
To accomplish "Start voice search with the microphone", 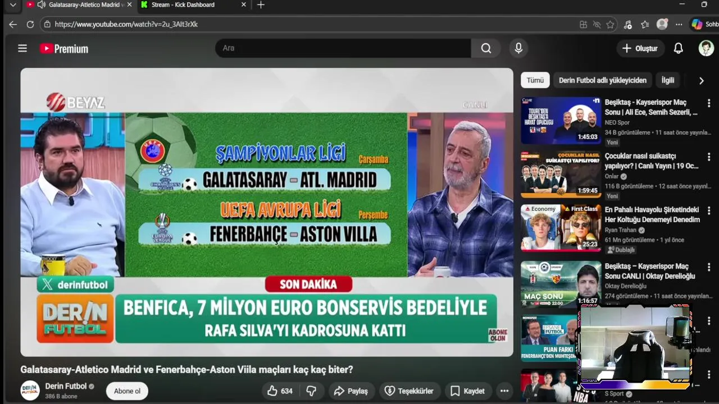I will click(x=518, y=48).
